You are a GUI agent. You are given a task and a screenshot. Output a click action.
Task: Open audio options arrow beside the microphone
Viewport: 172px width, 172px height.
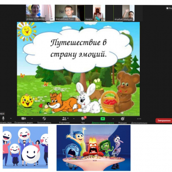pyautogui.click(x=11, y=119)
